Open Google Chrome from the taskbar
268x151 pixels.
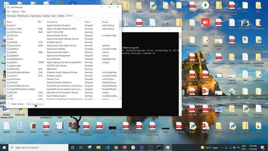point(116,147)
